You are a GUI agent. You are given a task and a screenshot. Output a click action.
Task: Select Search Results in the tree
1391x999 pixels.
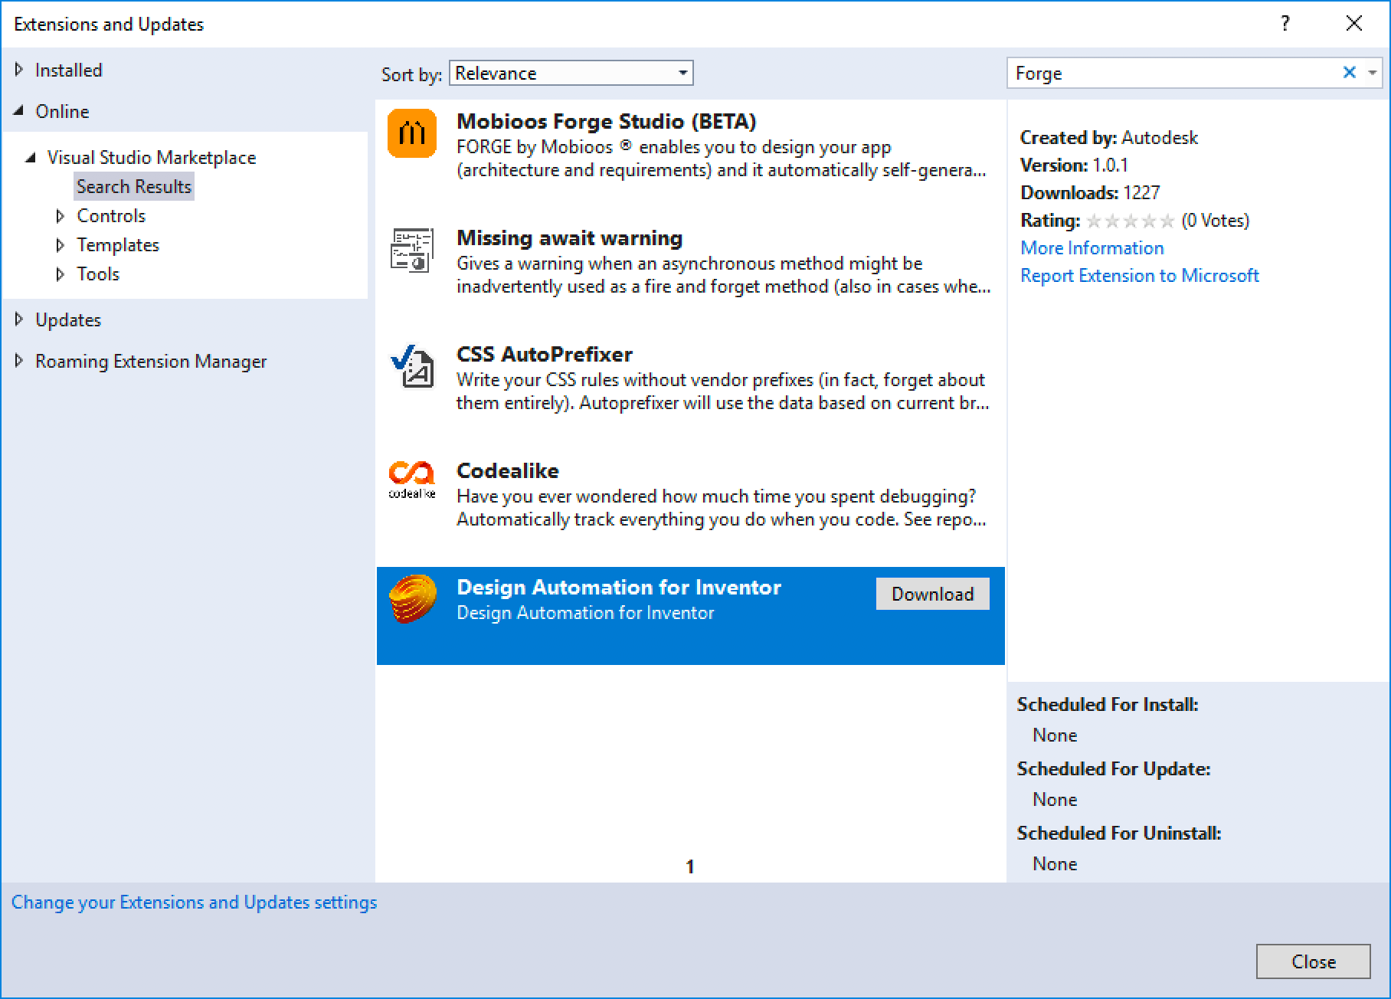[134, 186]
